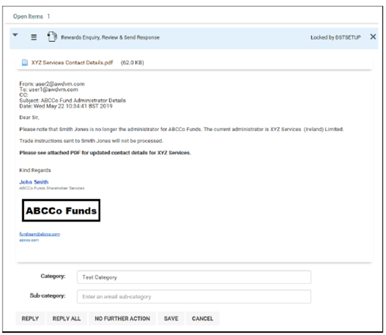This screenshot has width=386, height=335.
Task: Click the Save button
Action: click(171, 319)
